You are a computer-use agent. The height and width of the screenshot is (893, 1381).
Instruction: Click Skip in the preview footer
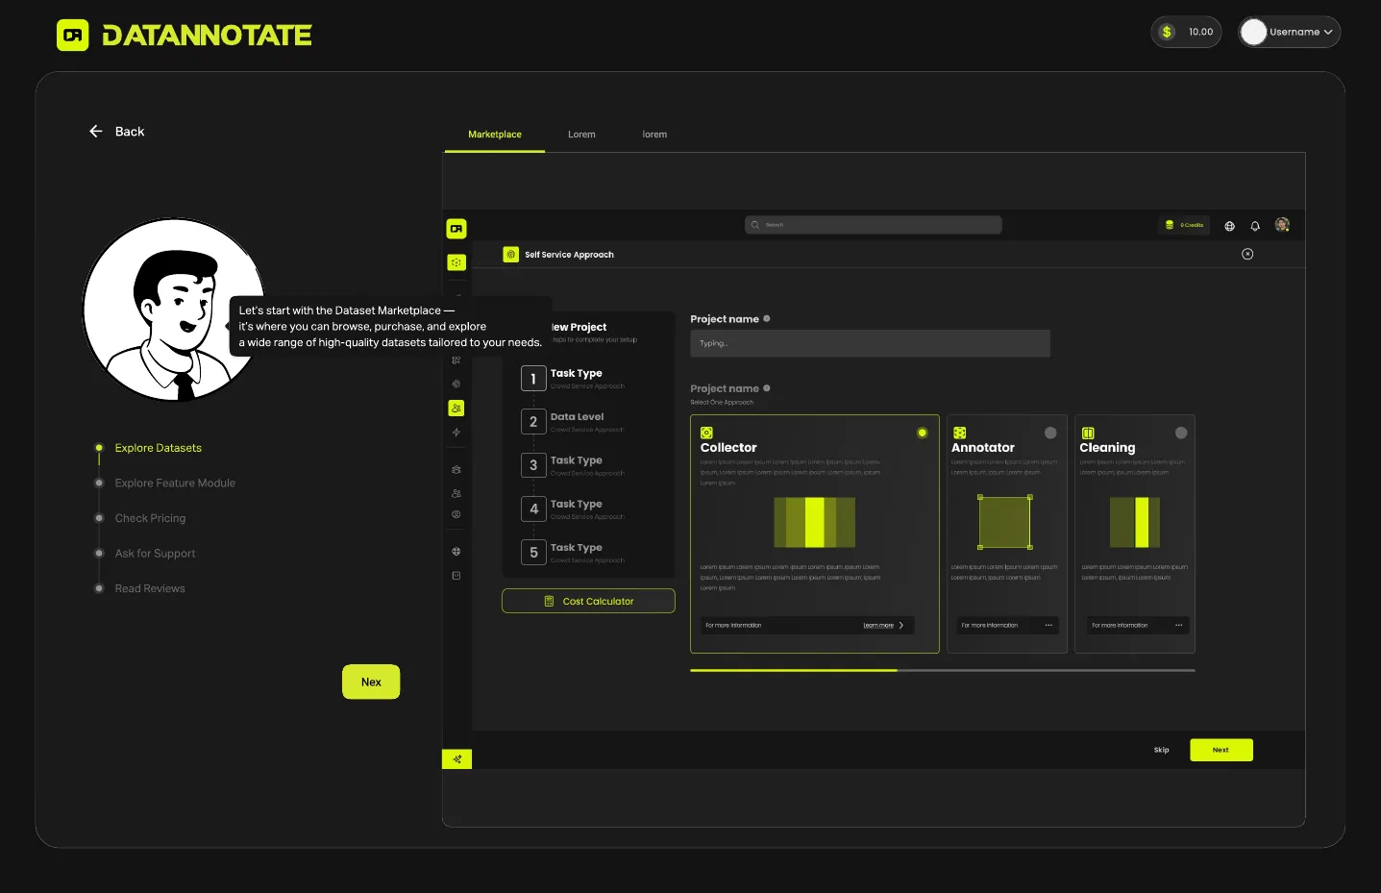click(x=1162, y=750)
